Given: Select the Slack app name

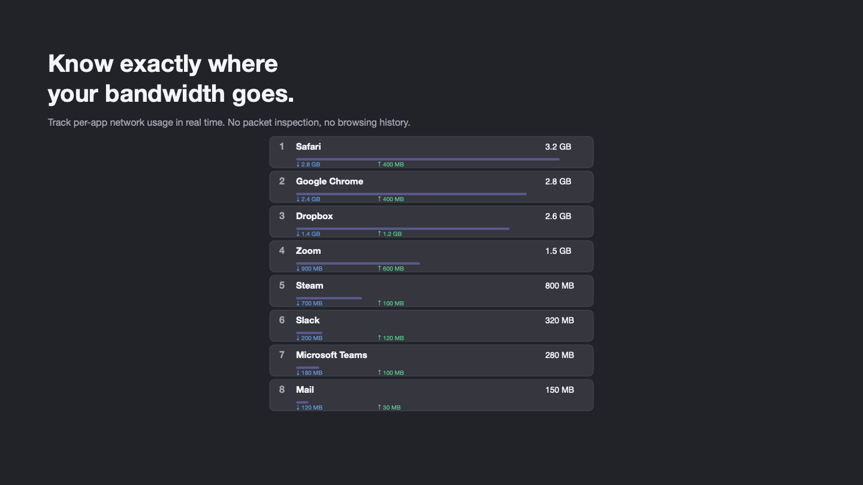Looking at the screenshot, I should click(x=307, y=320).
